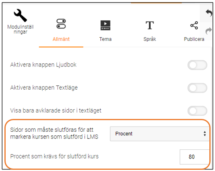This screenshot has height=171, width=215.
Task: Switch to the Allmänt tab label
Action: click(x=61, y=39)
